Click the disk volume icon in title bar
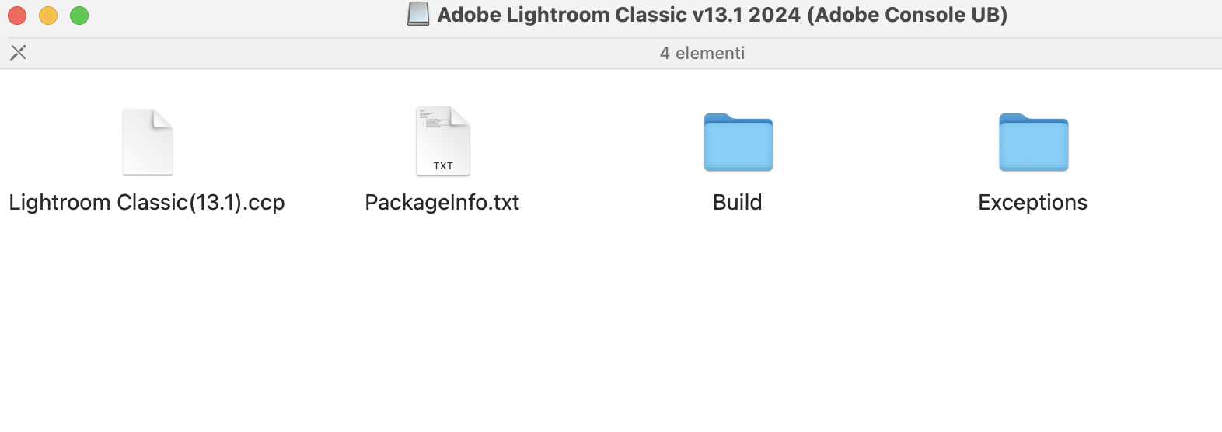This screenshot has width=1222, height=432. click(418, 15)
